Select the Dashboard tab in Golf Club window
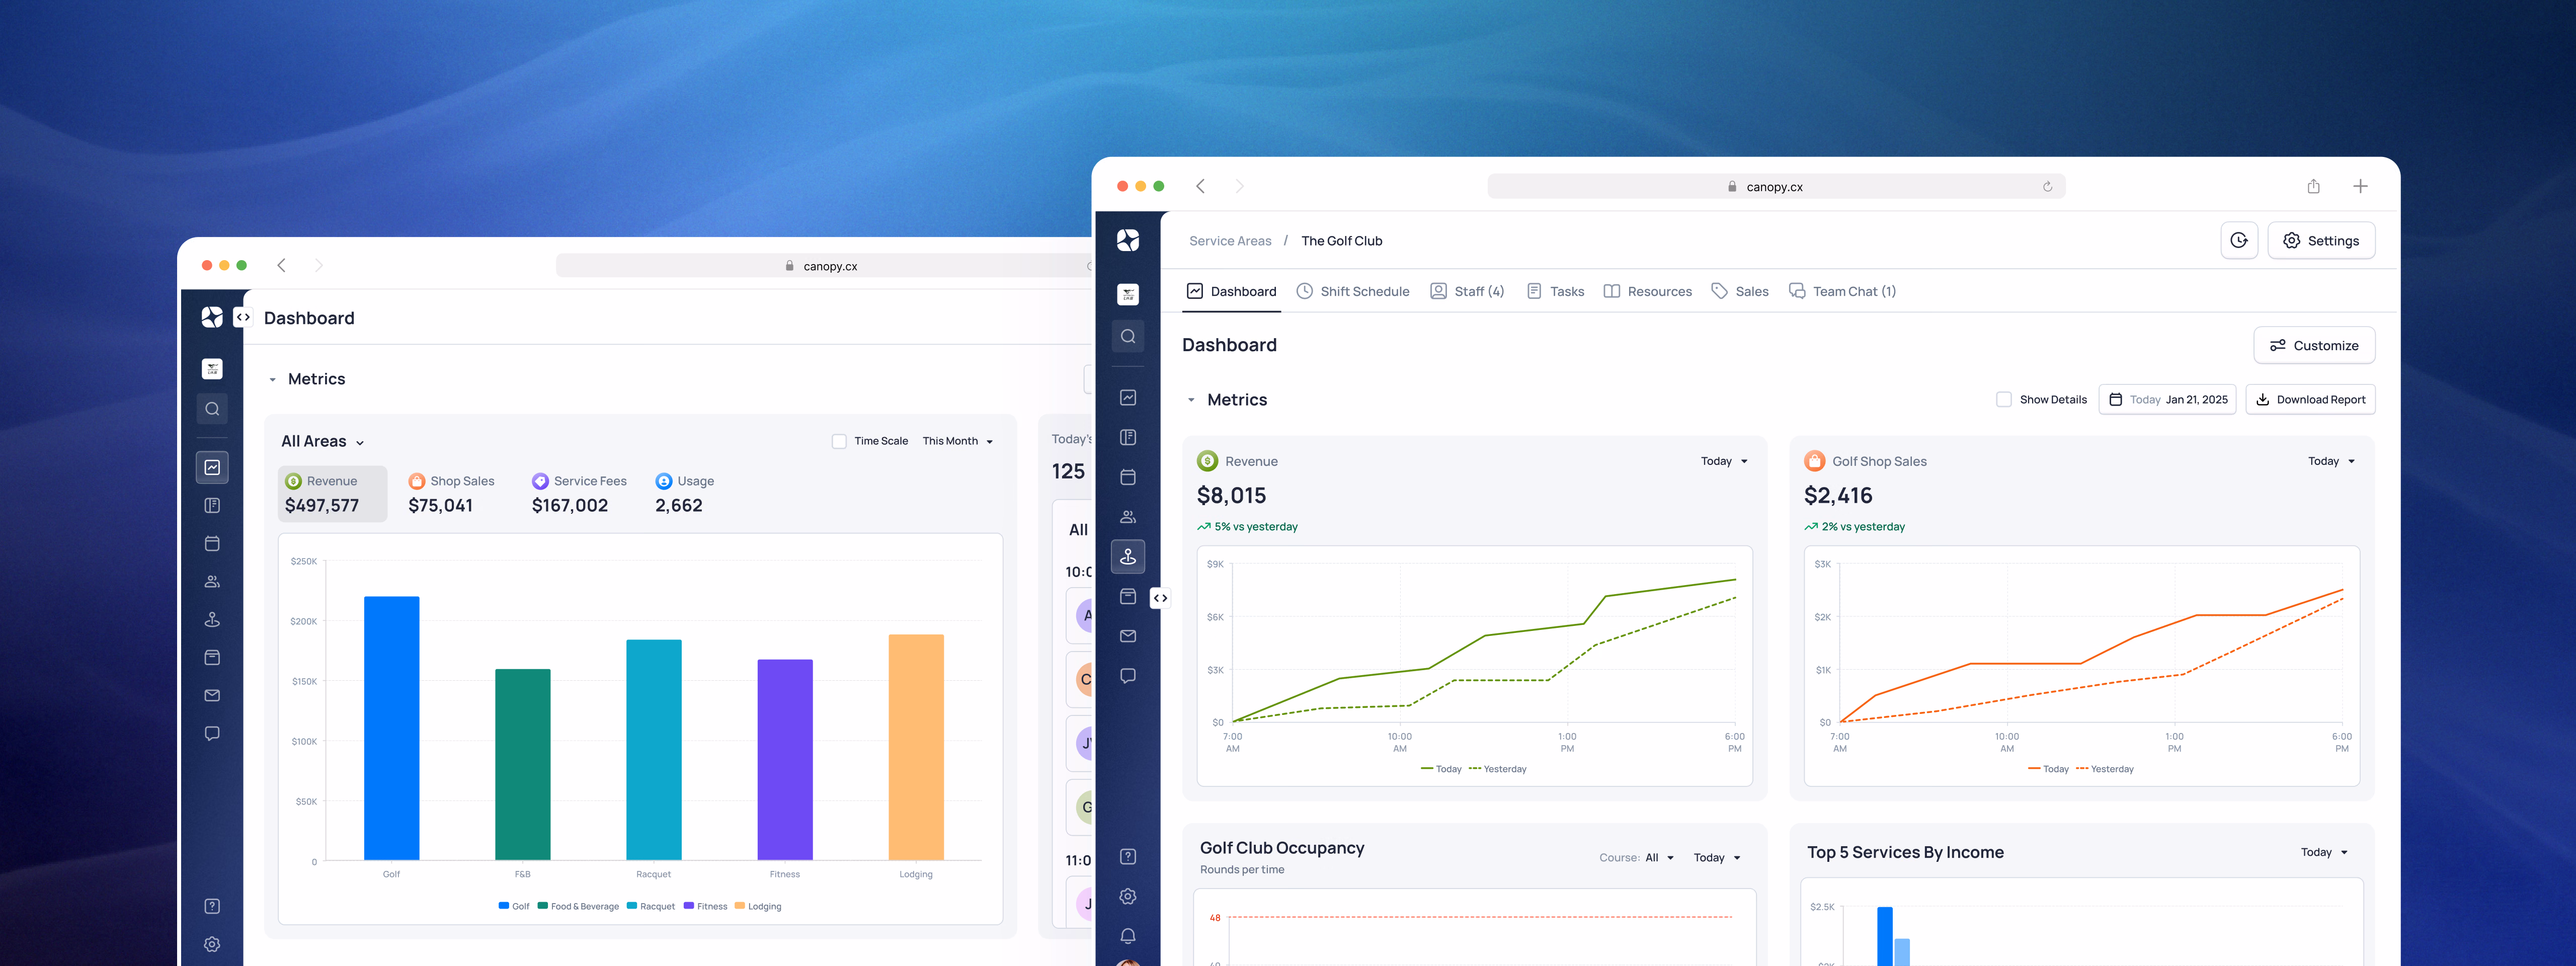Viewport: 2576px width, 966px height. click(1231, 291)
